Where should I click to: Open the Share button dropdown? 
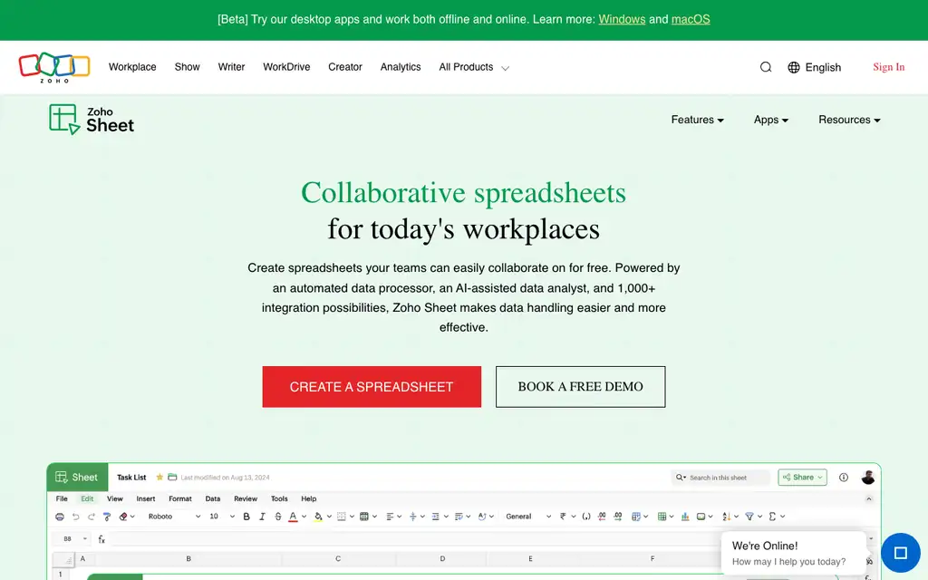(x=802, y=477)
